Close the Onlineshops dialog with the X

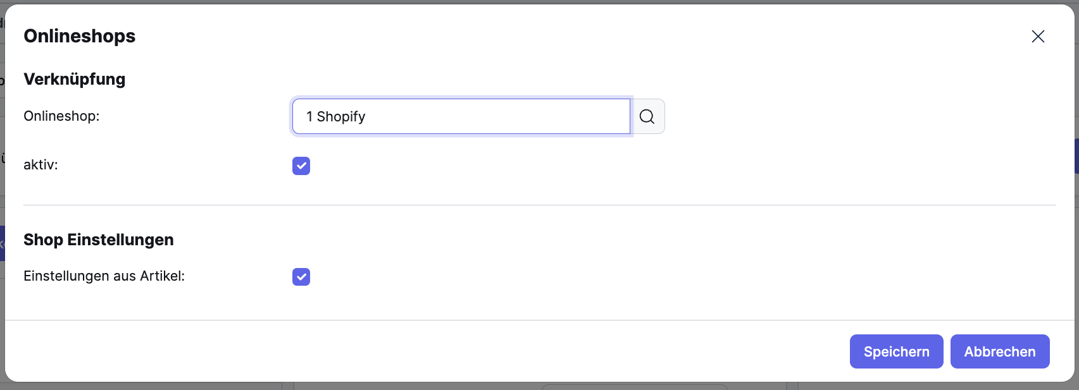pyautogui.click(x=1038, y=37)
